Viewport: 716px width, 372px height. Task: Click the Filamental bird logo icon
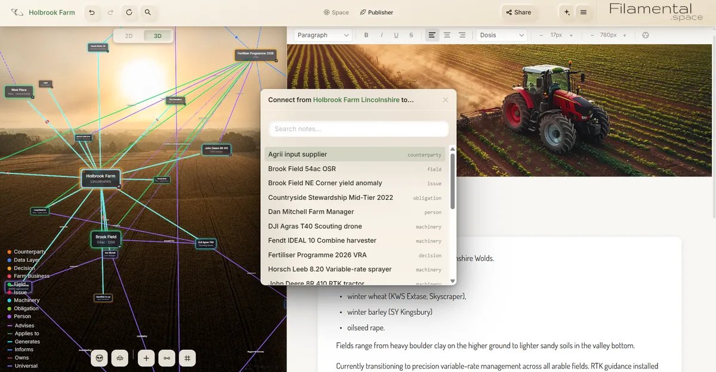(x=17, y=12)
